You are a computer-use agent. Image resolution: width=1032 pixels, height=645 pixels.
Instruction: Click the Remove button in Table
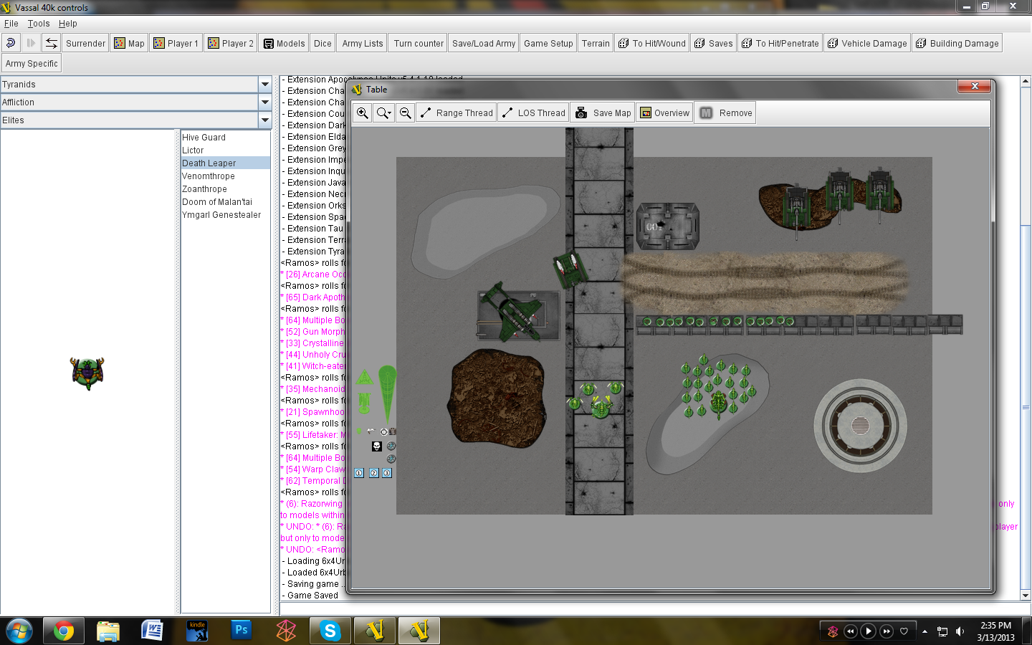pyautogui.click(x=725, y=113)
